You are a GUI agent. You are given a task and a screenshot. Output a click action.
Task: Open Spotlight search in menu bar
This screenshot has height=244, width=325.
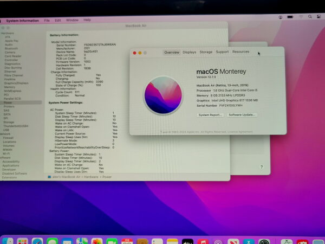[310, 17]
